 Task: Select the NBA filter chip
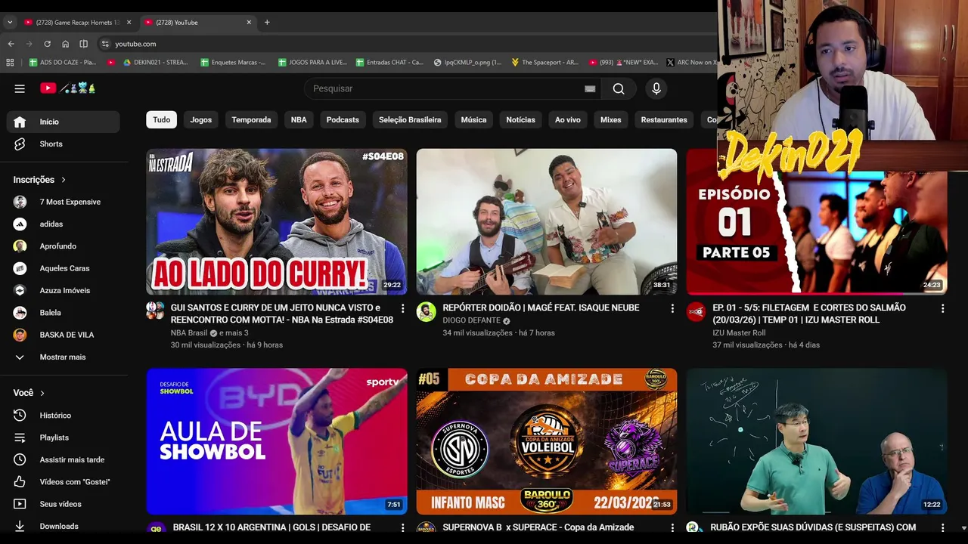(299, 119)
